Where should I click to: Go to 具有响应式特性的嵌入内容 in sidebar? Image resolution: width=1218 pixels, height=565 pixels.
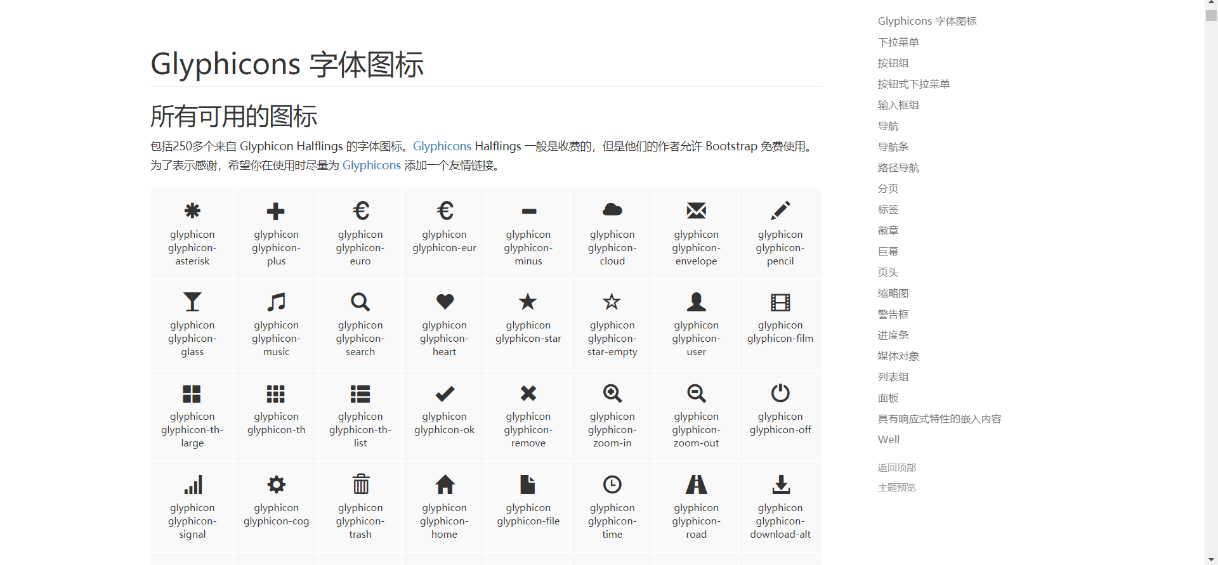pyautogui.click(x=940, y=419)
